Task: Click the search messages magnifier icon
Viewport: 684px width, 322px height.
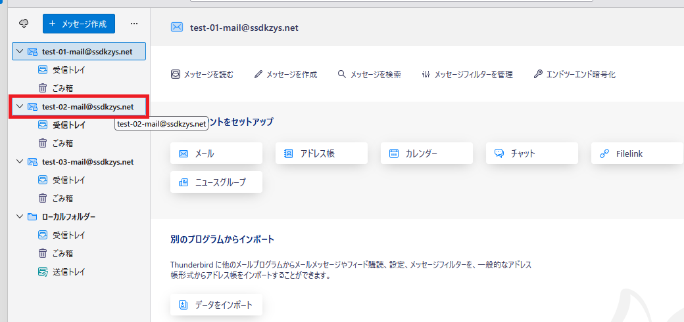Action: coord(342,75)
